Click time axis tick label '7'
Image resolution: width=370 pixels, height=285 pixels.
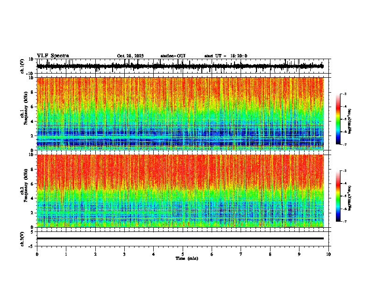(241, 254)
